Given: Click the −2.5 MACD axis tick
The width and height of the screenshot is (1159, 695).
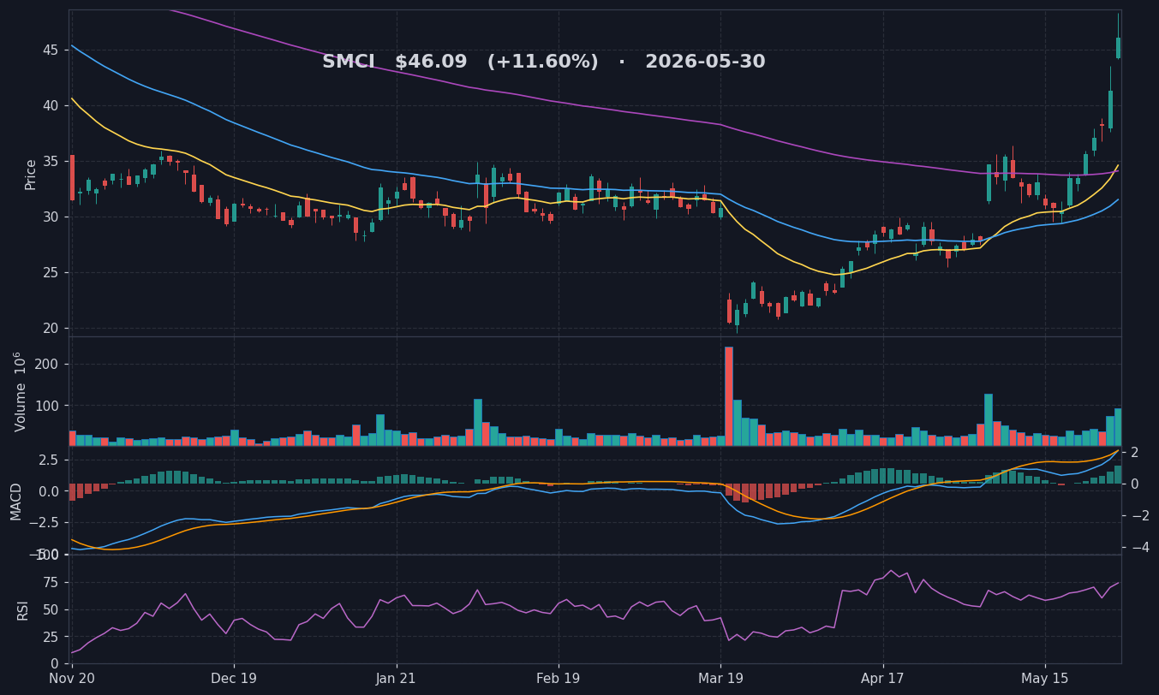Looking at the screenshot, I should [x=43, y=523].
